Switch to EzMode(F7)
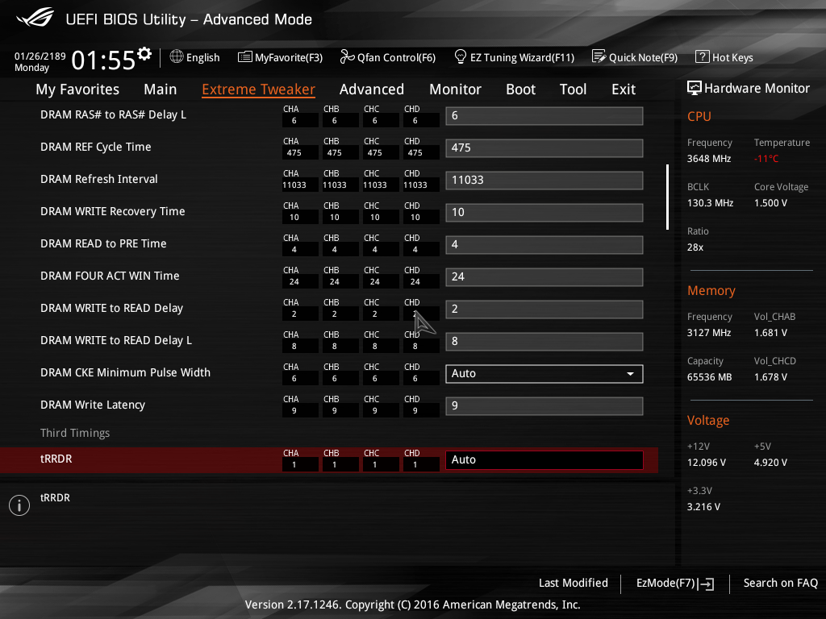This screenshot has height=619, width=826. tap(674, 583)
